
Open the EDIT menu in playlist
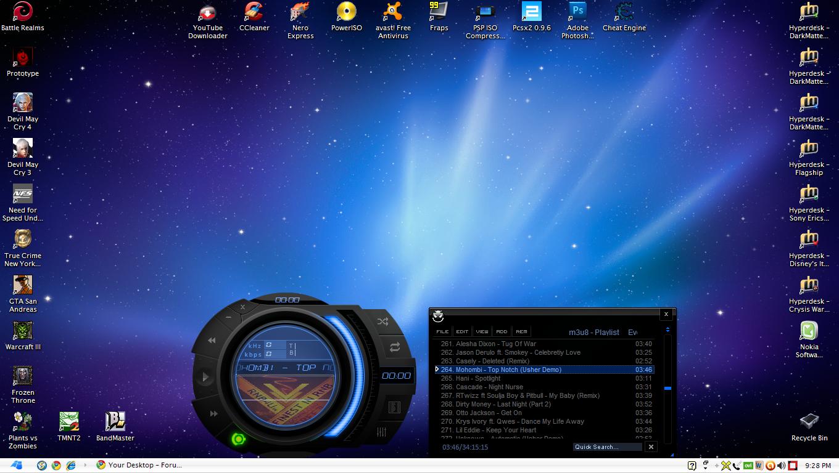(x=462, y=331)
